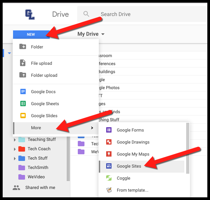Screen dimensions: 210x200
Task: Click the sidebar vertical scrollbar
Action: click(x=68, y=159)
